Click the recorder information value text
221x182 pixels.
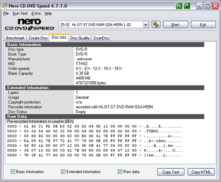tap(114, 107)
